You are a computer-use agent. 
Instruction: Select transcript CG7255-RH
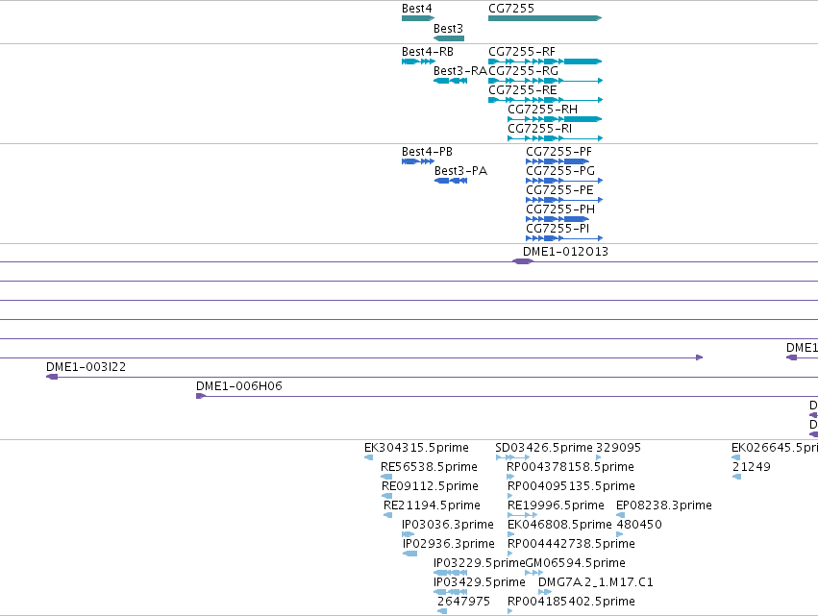tap(555, 119)
